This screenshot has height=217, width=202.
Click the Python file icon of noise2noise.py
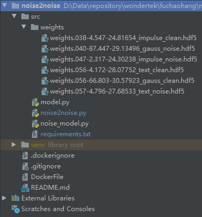point(35,113)
